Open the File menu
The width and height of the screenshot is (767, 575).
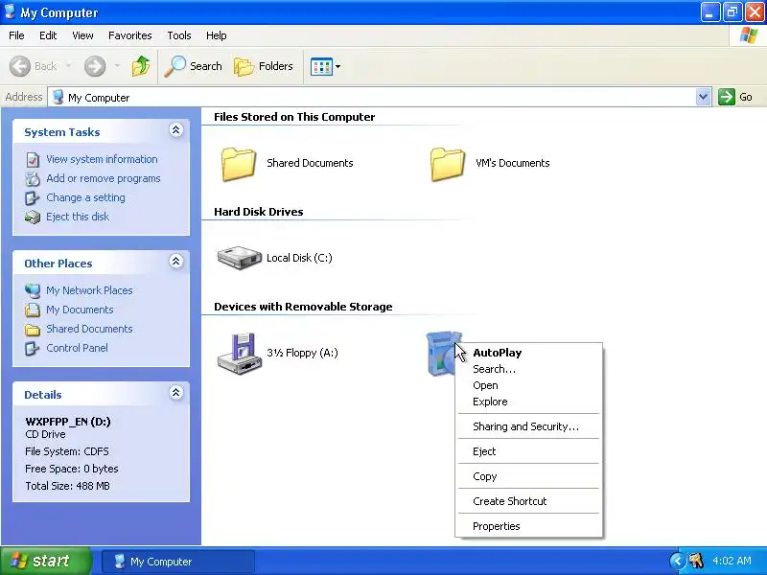click(16, 35)
